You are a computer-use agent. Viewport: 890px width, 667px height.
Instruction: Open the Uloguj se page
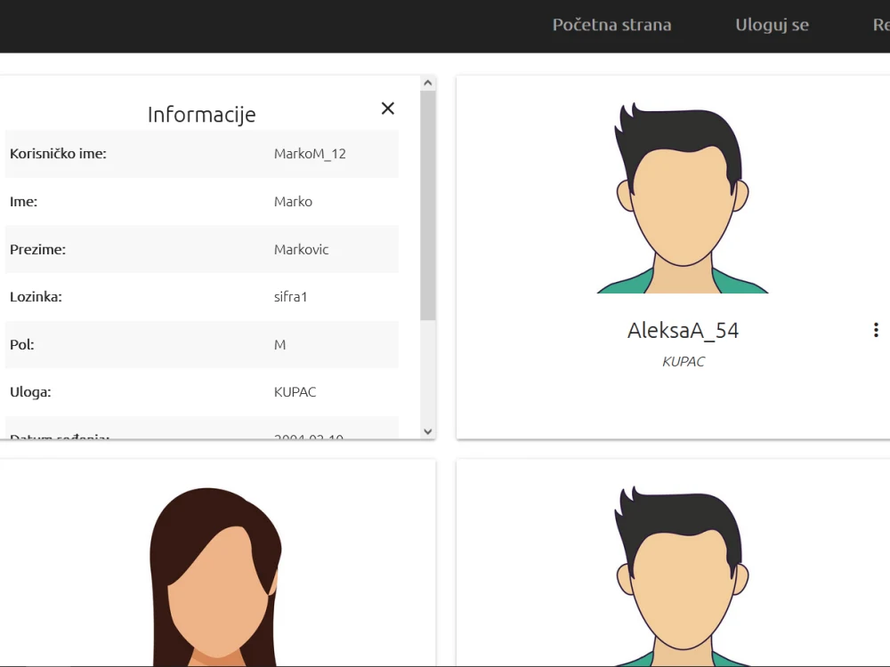772,25
